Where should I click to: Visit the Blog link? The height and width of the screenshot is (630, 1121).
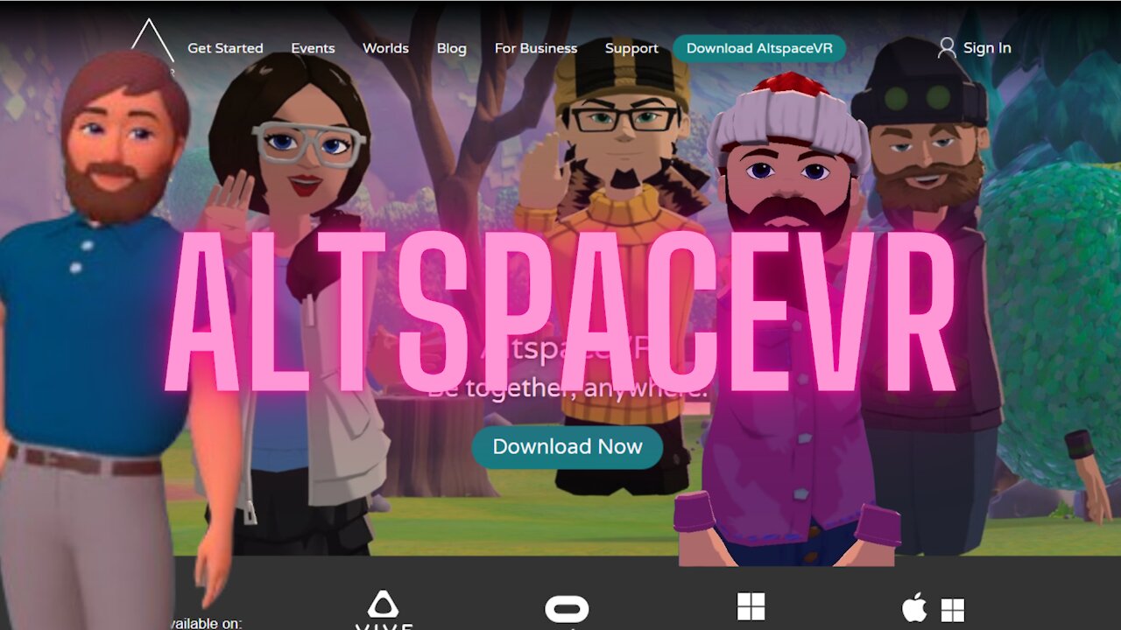coord(451,48)
